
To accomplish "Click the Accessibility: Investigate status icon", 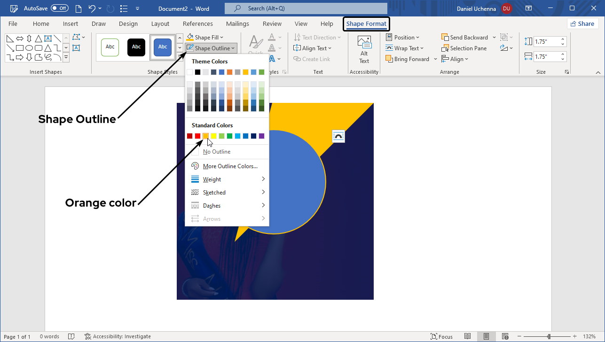I will click(88, 336).
